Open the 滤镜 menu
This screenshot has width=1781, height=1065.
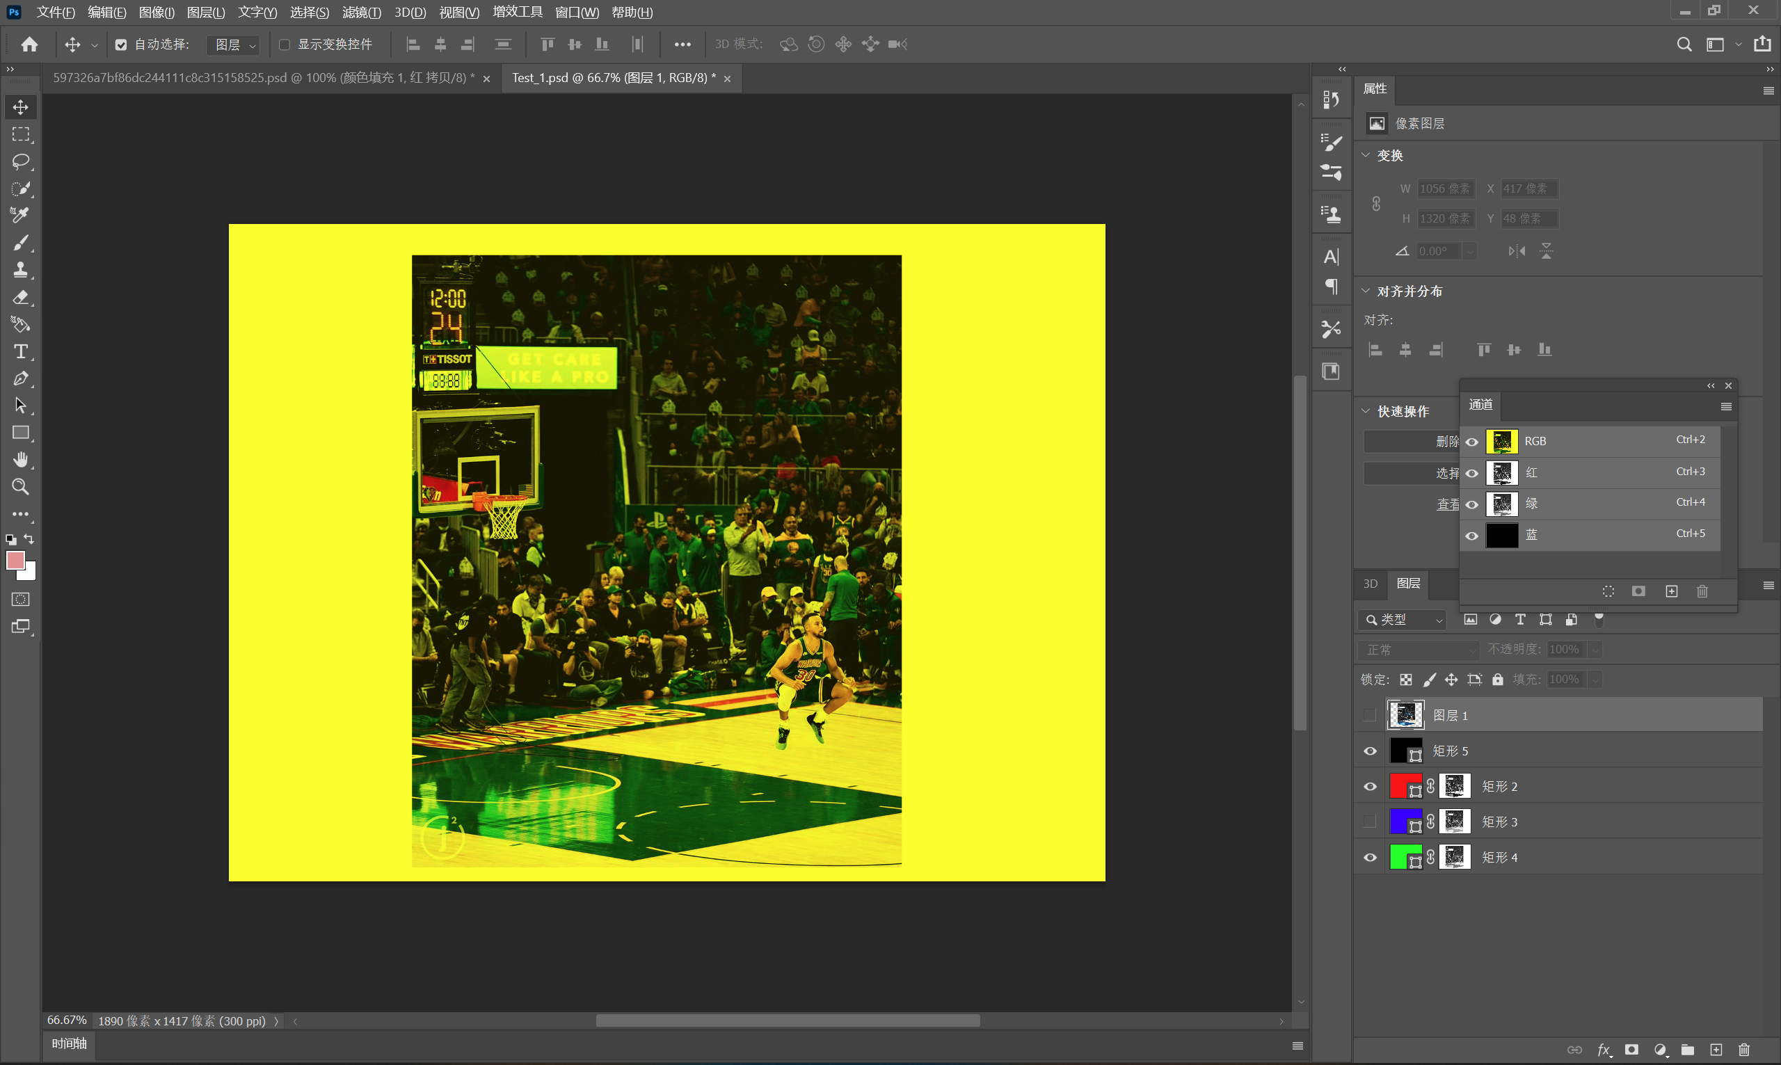[x=361, y=13]
